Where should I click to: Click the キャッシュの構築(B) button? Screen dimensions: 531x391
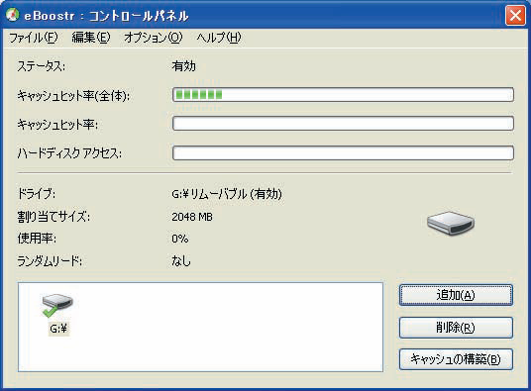[456, 359]
